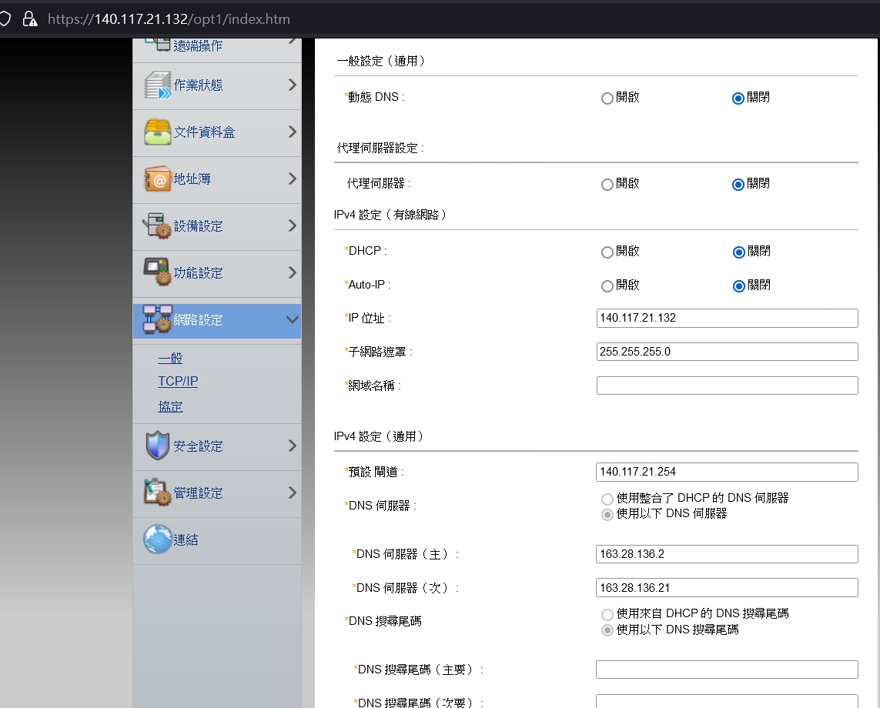Screen dimensions: 880x708
Task: Open the TCP/IP submenu link
Action: 178,382
